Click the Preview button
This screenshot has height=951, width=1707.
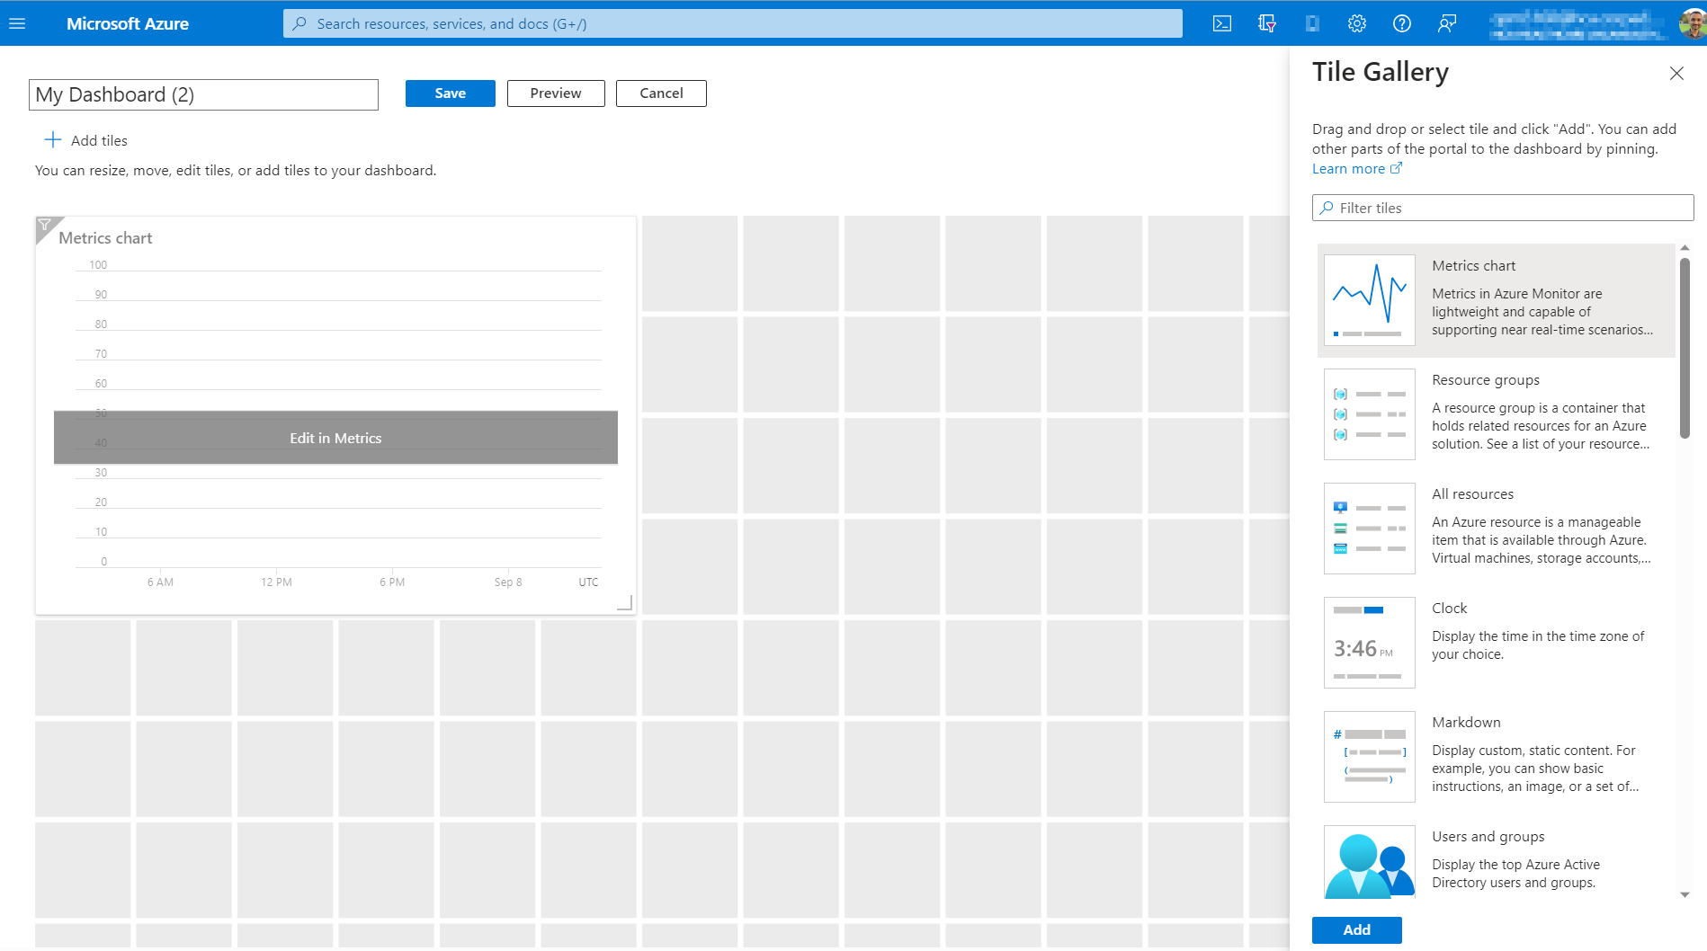coord(555,93)
